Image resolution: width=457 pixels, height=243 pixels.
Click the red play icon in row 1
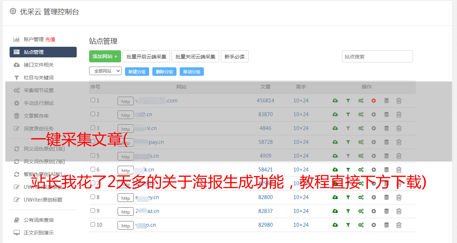pyautogui.click(x=374, y=101)
